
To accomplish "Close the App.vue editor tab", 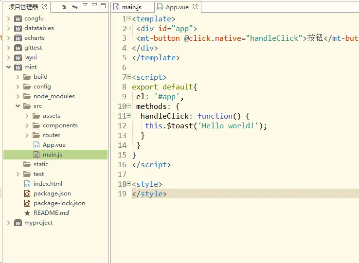I will click(x=195, y=7).
